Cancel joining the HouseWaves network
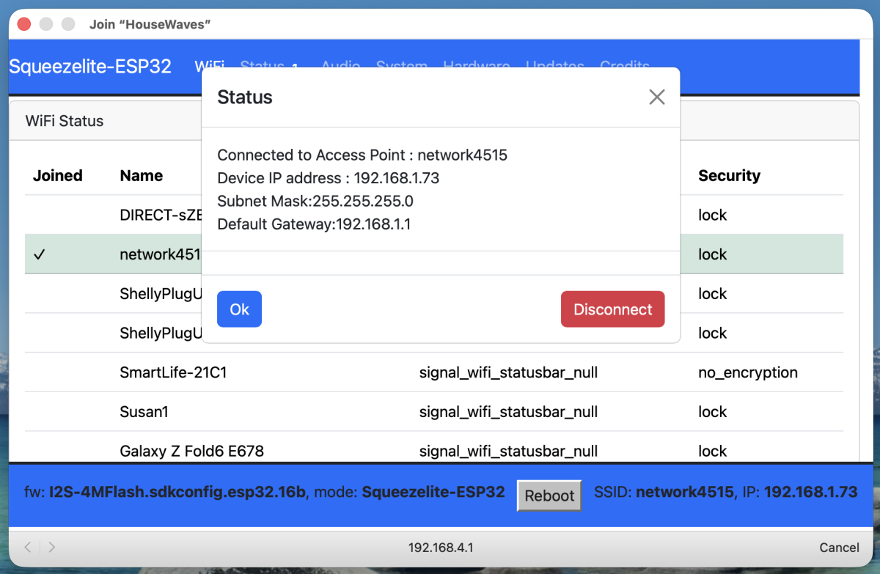Viewport: 880px width, 574px height. (x=839, y=547)
